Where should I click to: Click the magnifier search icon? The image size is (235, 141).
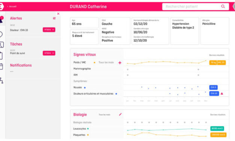click(223, 6)
